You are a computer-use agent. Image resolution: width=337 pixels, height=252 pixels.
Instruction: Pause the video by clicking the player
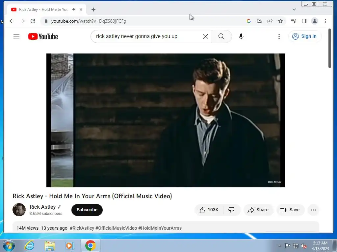click(166, 120)
